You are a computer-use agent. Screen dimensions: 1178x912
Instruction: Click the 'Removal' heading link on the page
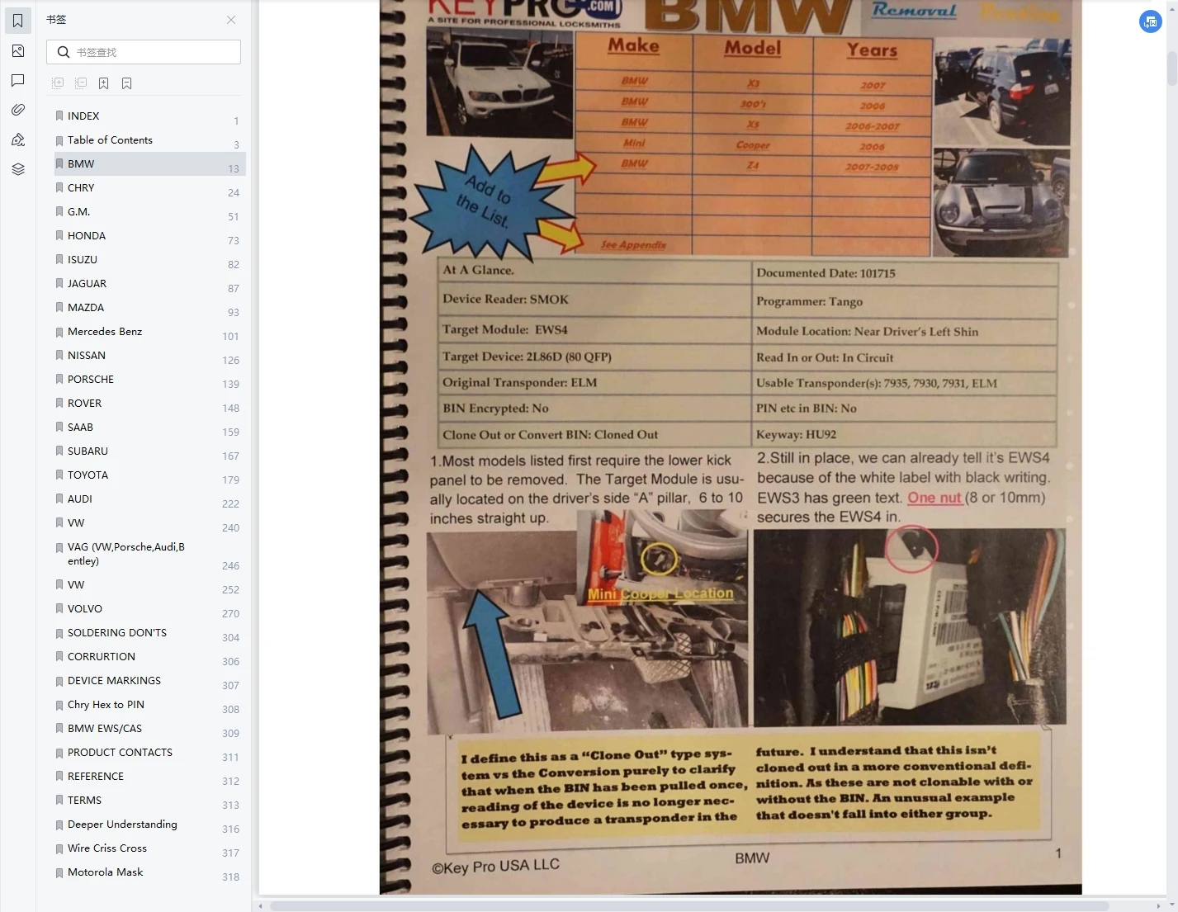(x=914, y=10)
